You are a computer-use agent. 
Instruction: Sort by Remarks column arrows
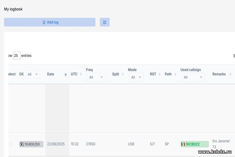(x=230, y=74)
